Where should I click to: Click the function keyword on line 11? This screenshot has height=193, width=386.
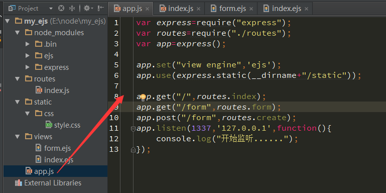pos(297,128)
